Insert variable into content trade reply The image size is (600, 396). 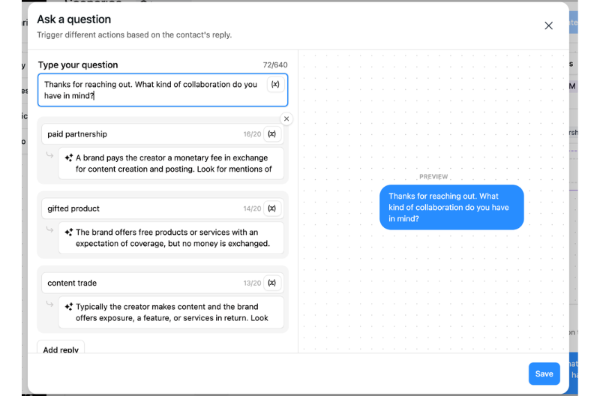coord(271,283)
